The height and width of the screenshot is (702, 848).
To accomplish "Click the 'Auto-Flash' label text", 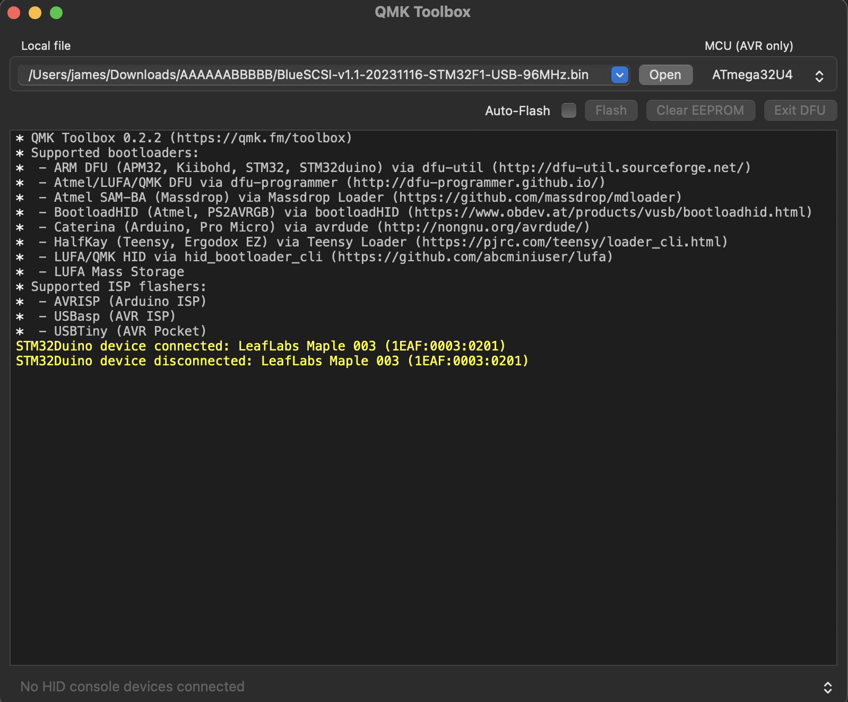I will point(517,111).
